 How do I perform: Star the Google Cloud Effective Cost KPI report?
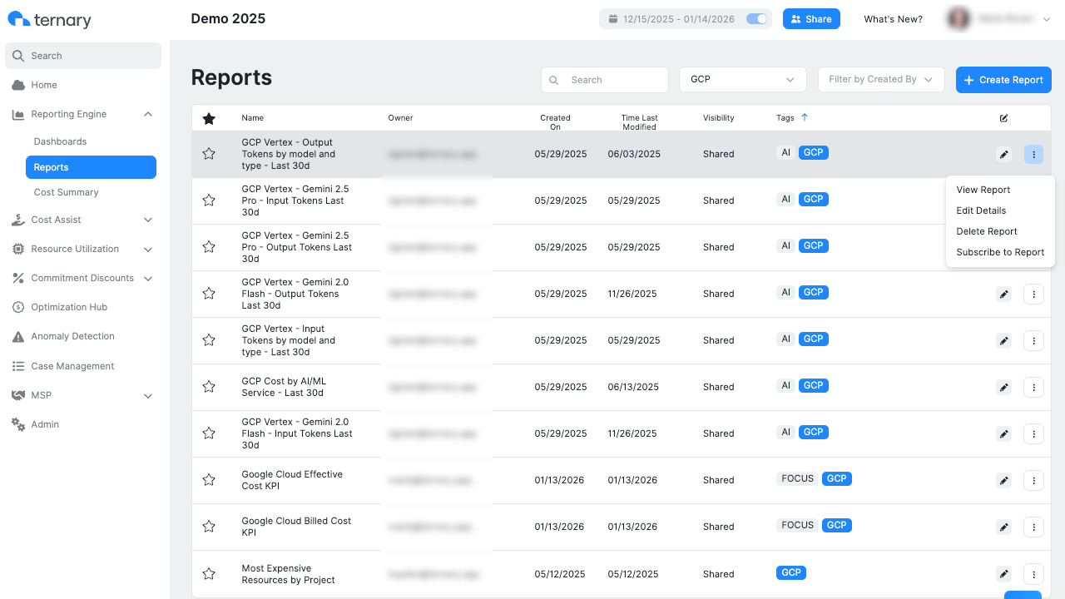[x=209, y=480]
